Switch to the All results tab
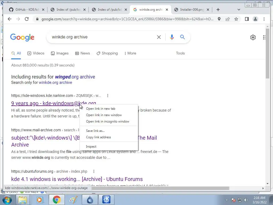 pyautogui.click(x=16, y=53)
